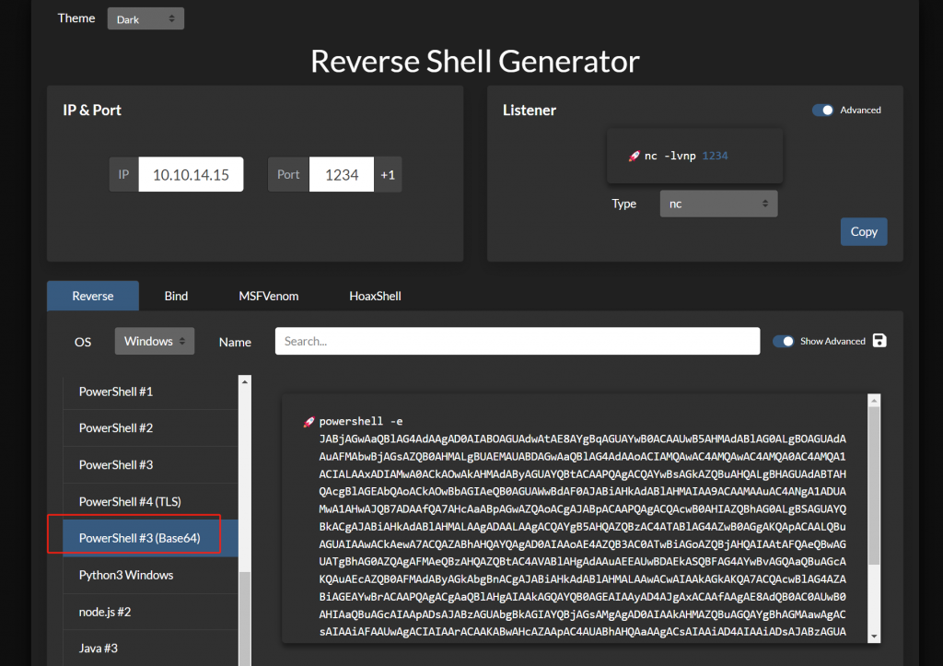This screenshot has width=943, height=666.
Task: Click the rocket icon before powershell -e
Action: [x=309, y=422]
